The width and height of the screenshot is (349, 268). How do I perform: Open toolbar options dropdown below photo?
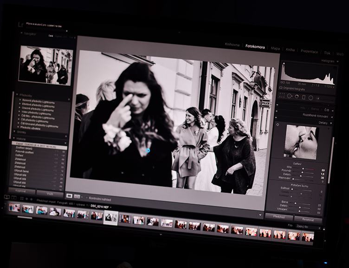pyautogui.click(x=260, y=215)
